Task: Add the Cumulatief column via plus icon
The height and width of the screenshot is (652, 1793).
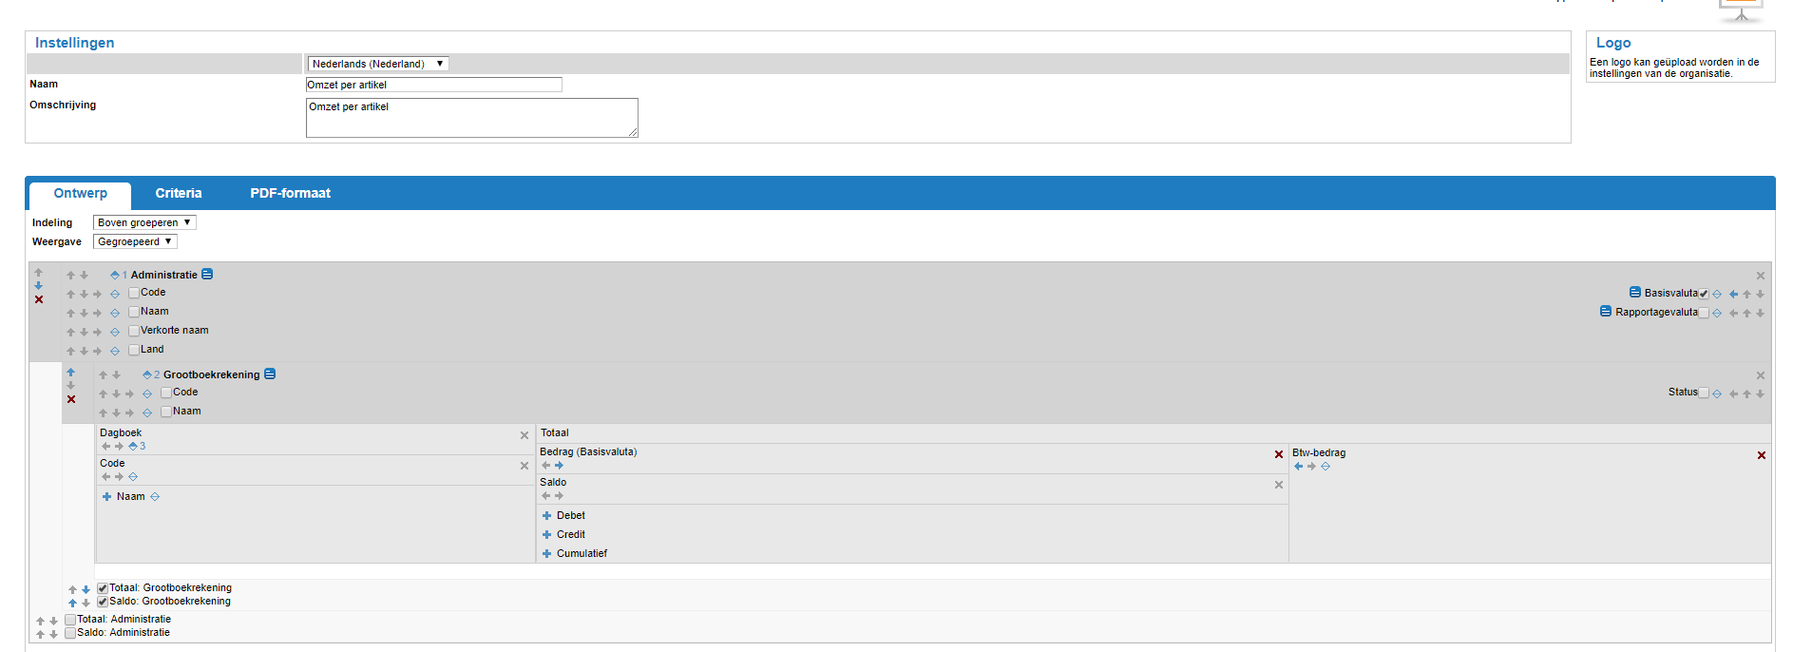Action: tap(546, 554)
